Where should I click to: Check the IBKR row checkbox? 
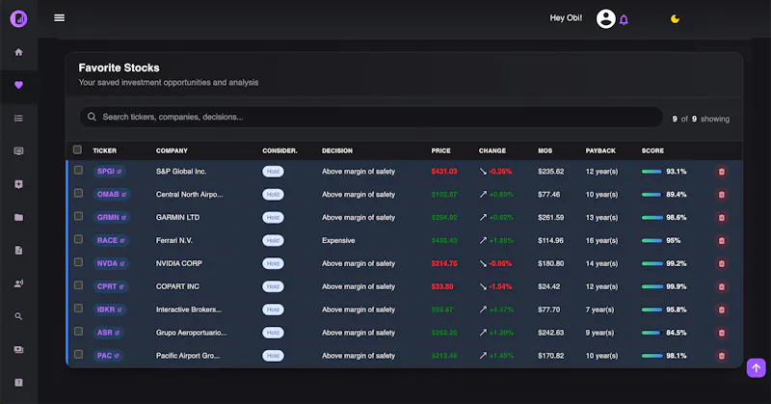78,308
